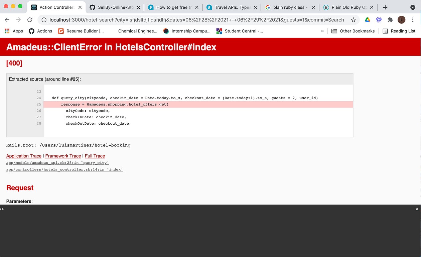Click the [400] error message
Viewport: 421px width, 257px height.
tap(14, 63)
